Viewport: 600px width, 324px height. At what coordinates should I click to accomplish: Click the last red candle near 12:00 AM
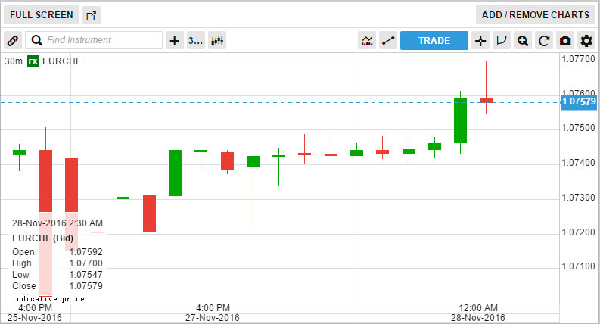point(486,100)
